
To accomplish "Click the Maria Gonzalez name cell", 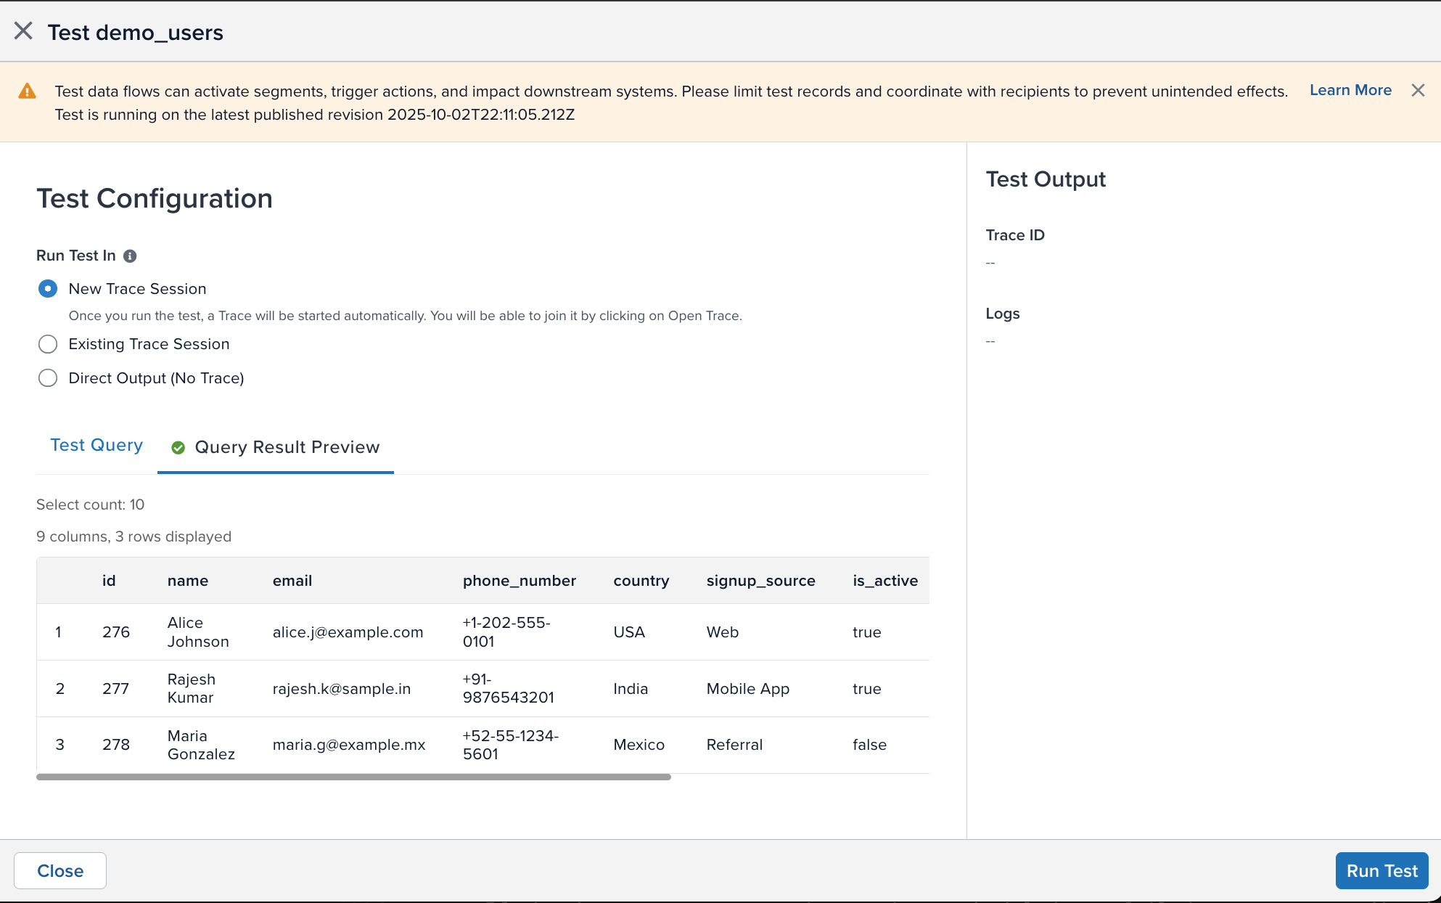I will point(200,745).
